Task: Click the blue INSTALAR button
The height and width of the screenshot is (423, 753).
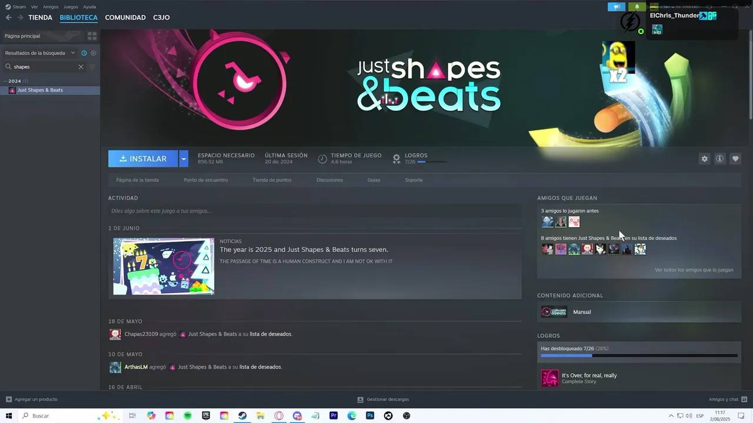Action: (143, 159)
